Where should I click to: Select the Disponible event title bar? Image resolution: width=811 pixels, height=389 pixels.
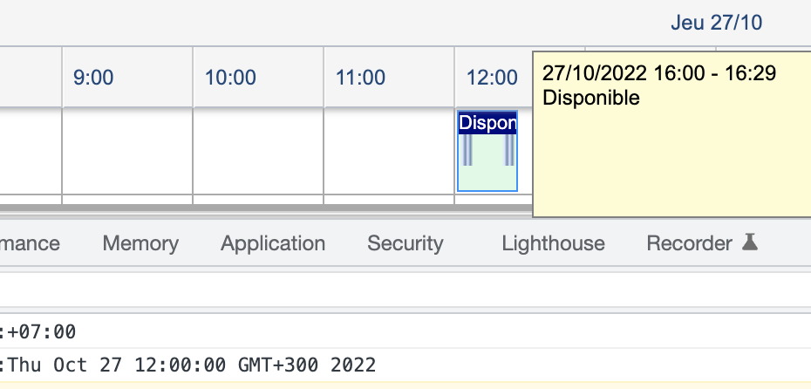click(x=487, y=123)
